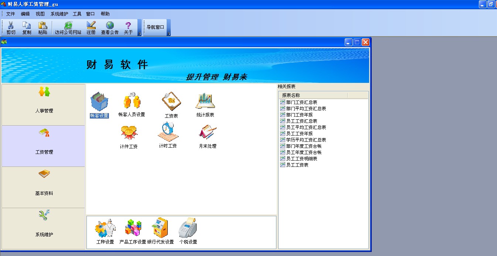Open the 窗口 menu
The image size is (497, 256).
[x=90, y=14]
